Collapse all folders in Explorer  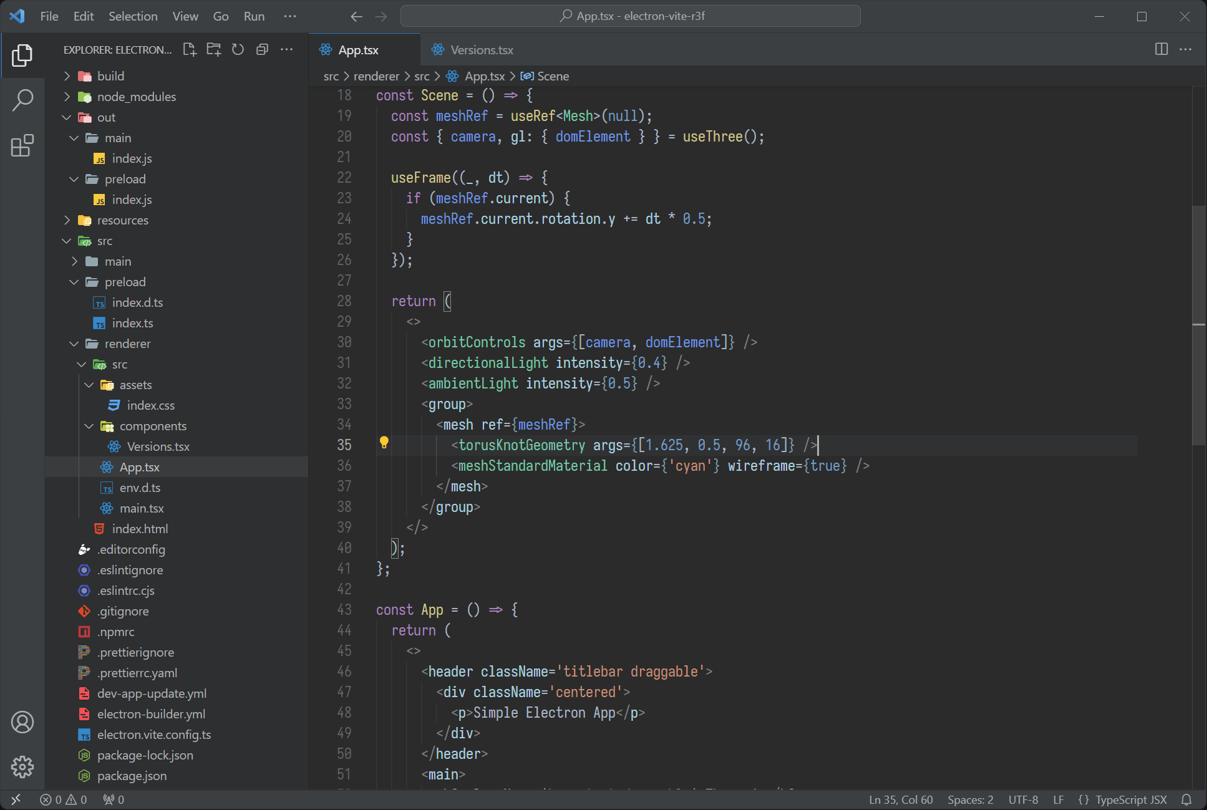pos(262,49)
